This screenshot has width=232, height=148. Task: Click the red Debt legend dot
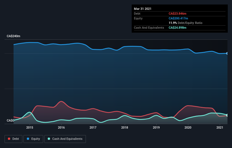tap(9, 139)
